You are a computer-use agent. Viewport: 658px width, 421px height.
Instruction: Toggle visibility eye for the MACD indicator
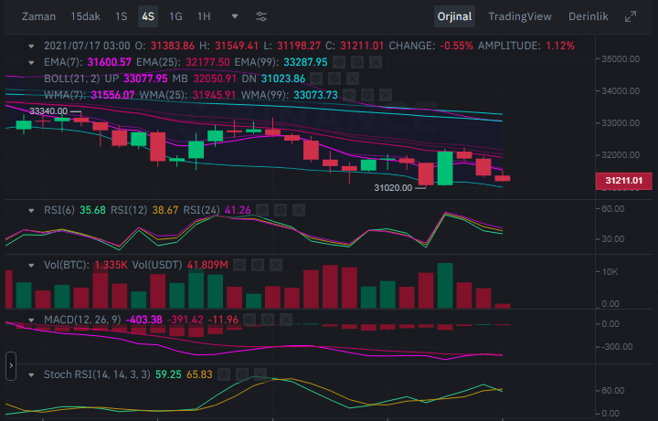[249, 320]
